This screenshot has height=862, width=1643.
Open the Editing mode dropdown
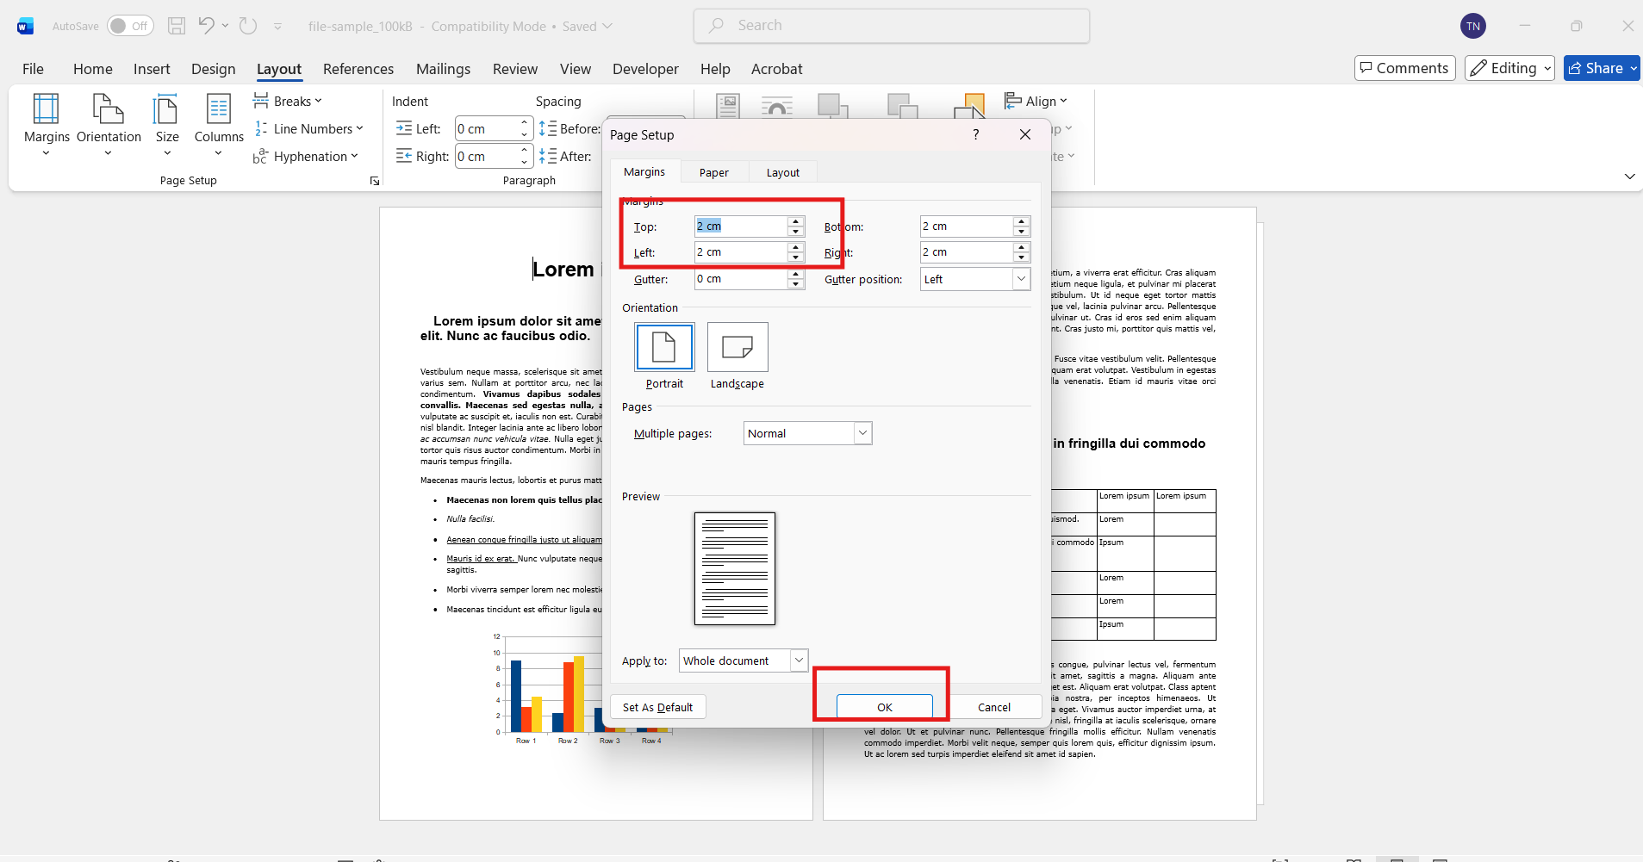tap(1509, 68)
